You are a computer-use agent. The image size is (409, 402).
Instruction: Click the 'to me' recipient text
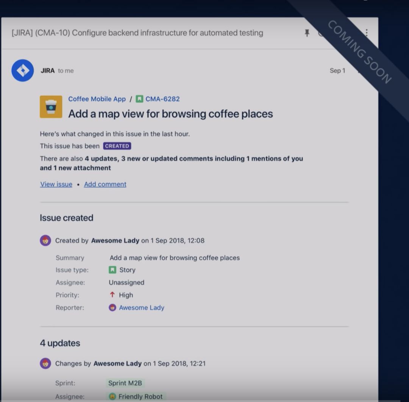[66, 71]
